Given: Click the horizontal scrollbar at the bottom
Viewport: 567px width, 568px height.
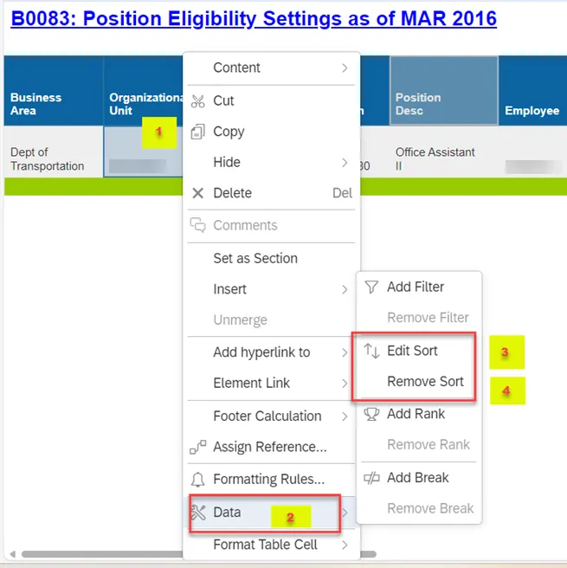Looking at the screenshot, I should [95, 554].
